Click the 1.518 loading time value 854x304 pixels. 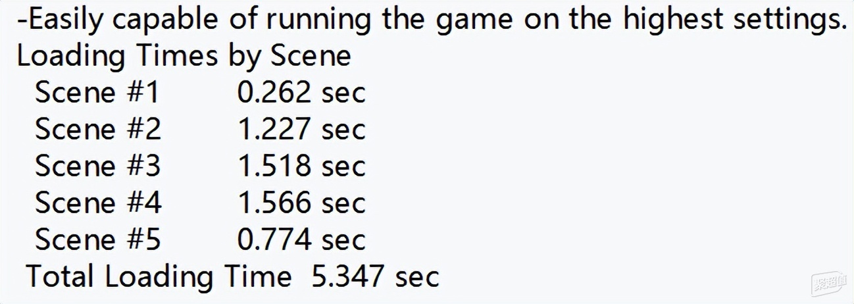274,166
